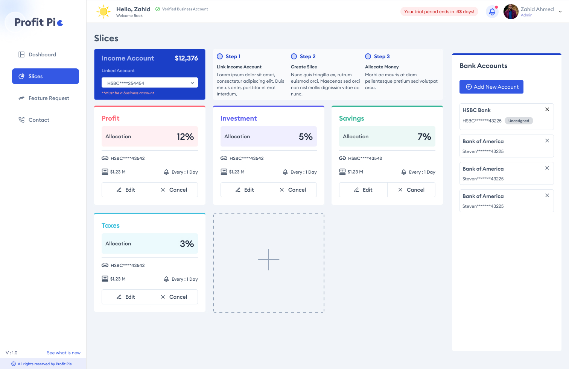
Task: Click the link icon in Profit slice
Action: pos(105,158)
